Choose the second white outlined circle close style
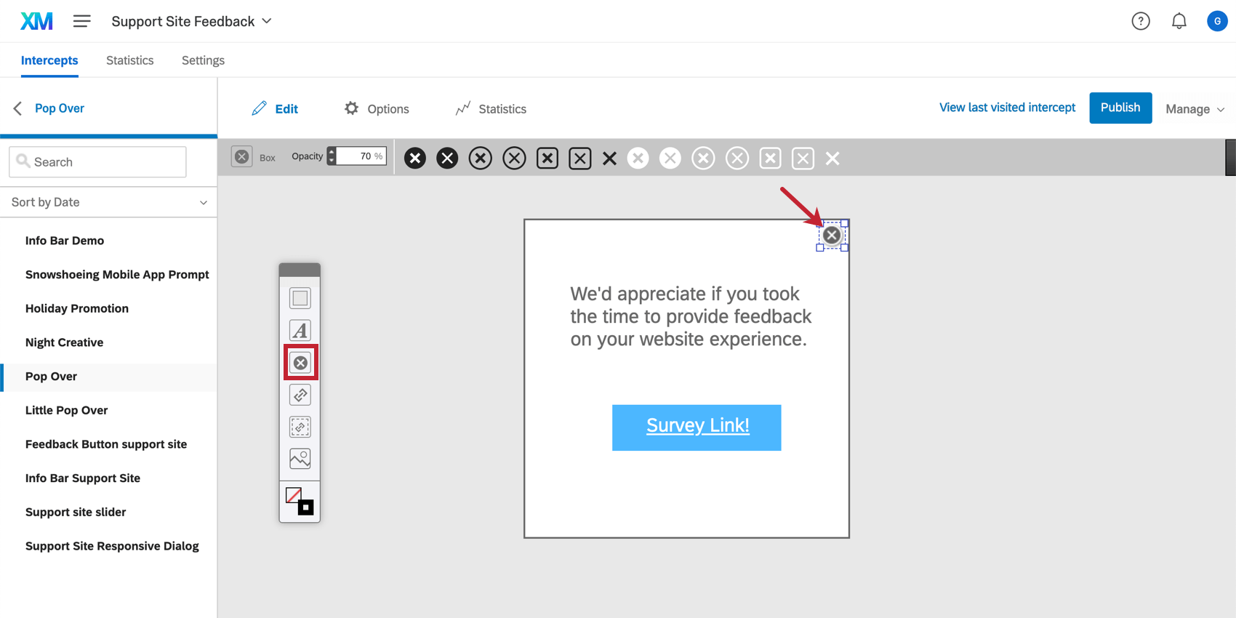 click(737, 158)
